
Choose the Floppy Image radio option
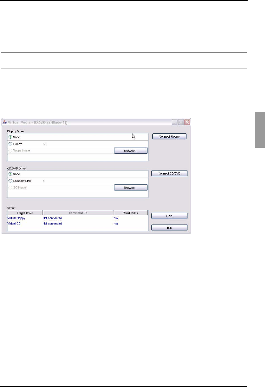[10, 150]
